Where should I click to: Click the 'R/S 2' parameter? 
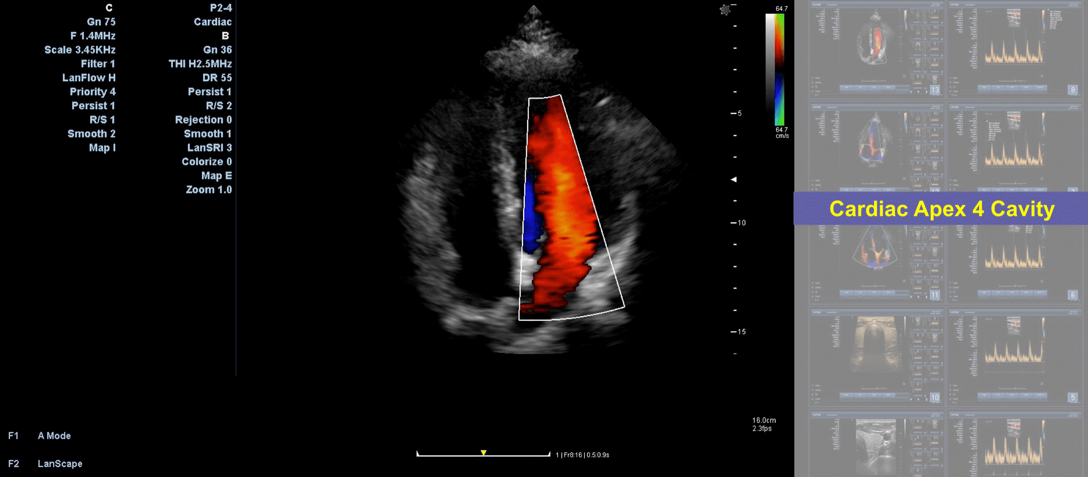(x=219, y=106)
